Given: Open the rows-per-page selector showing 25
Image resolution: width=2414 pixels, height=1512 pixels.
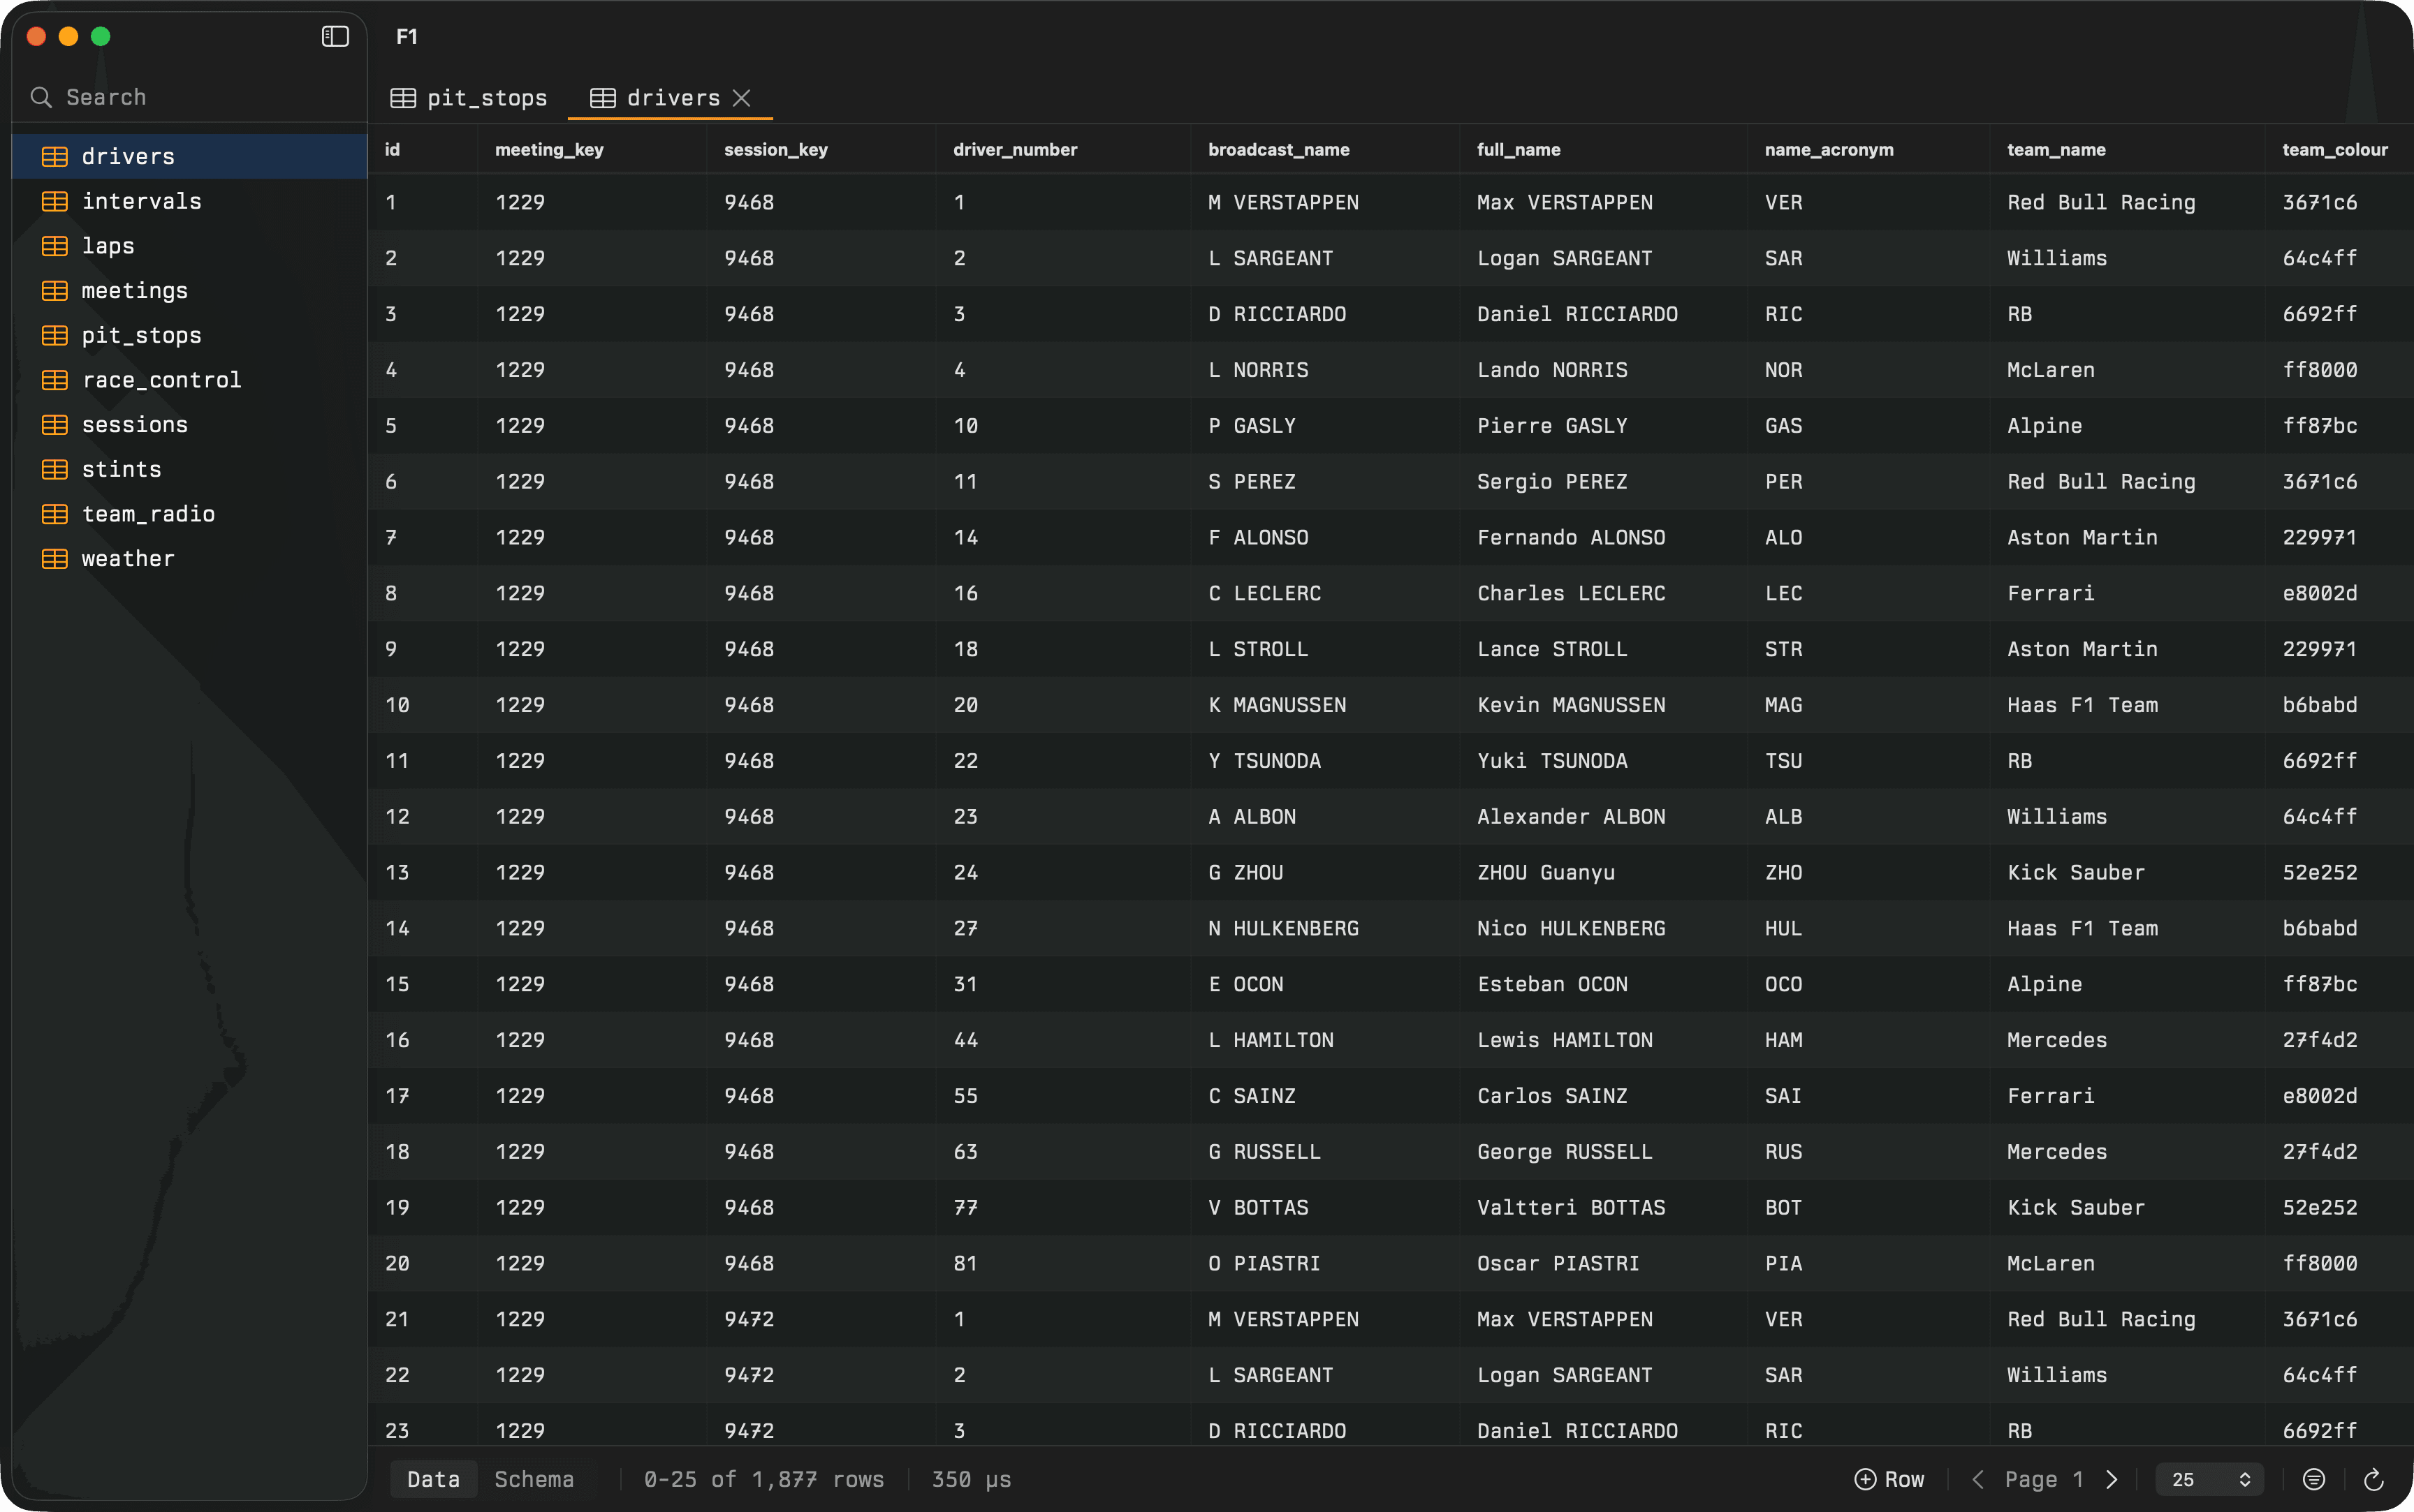Looking at the screenshot, I should [2210, 1479].
